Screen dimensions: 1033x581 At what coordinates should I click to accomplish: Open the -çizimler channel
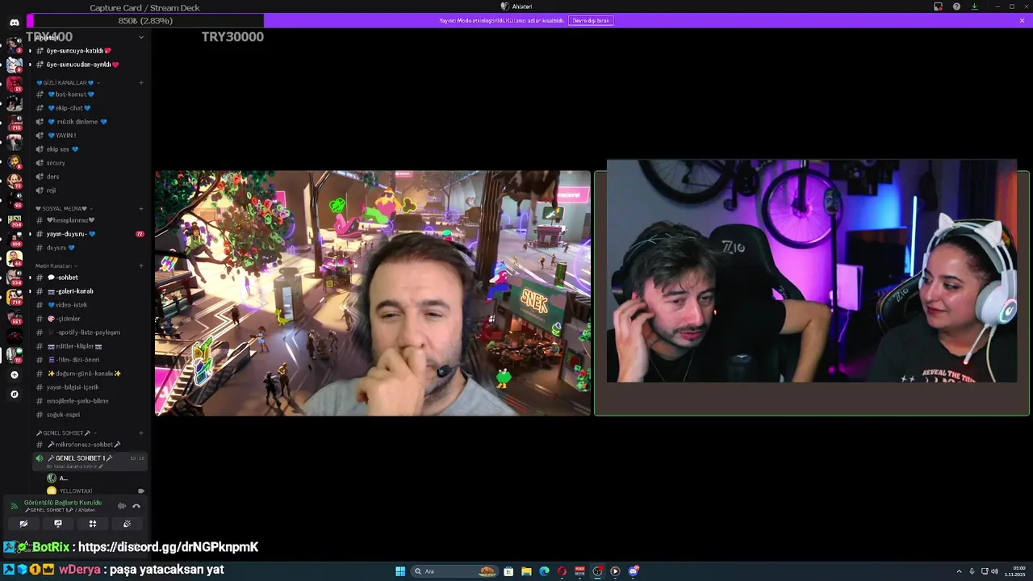89,319
